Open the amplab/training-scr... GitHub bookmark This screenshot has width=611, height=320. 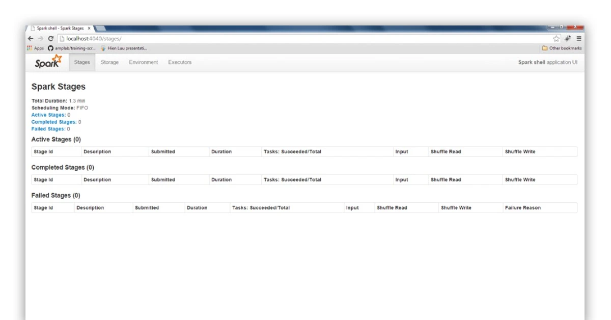click(x=71, y=48)
